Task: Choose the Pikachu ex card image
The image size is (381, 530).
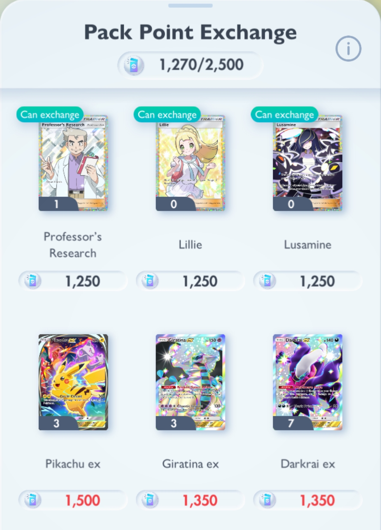Action: click(73, 382)
